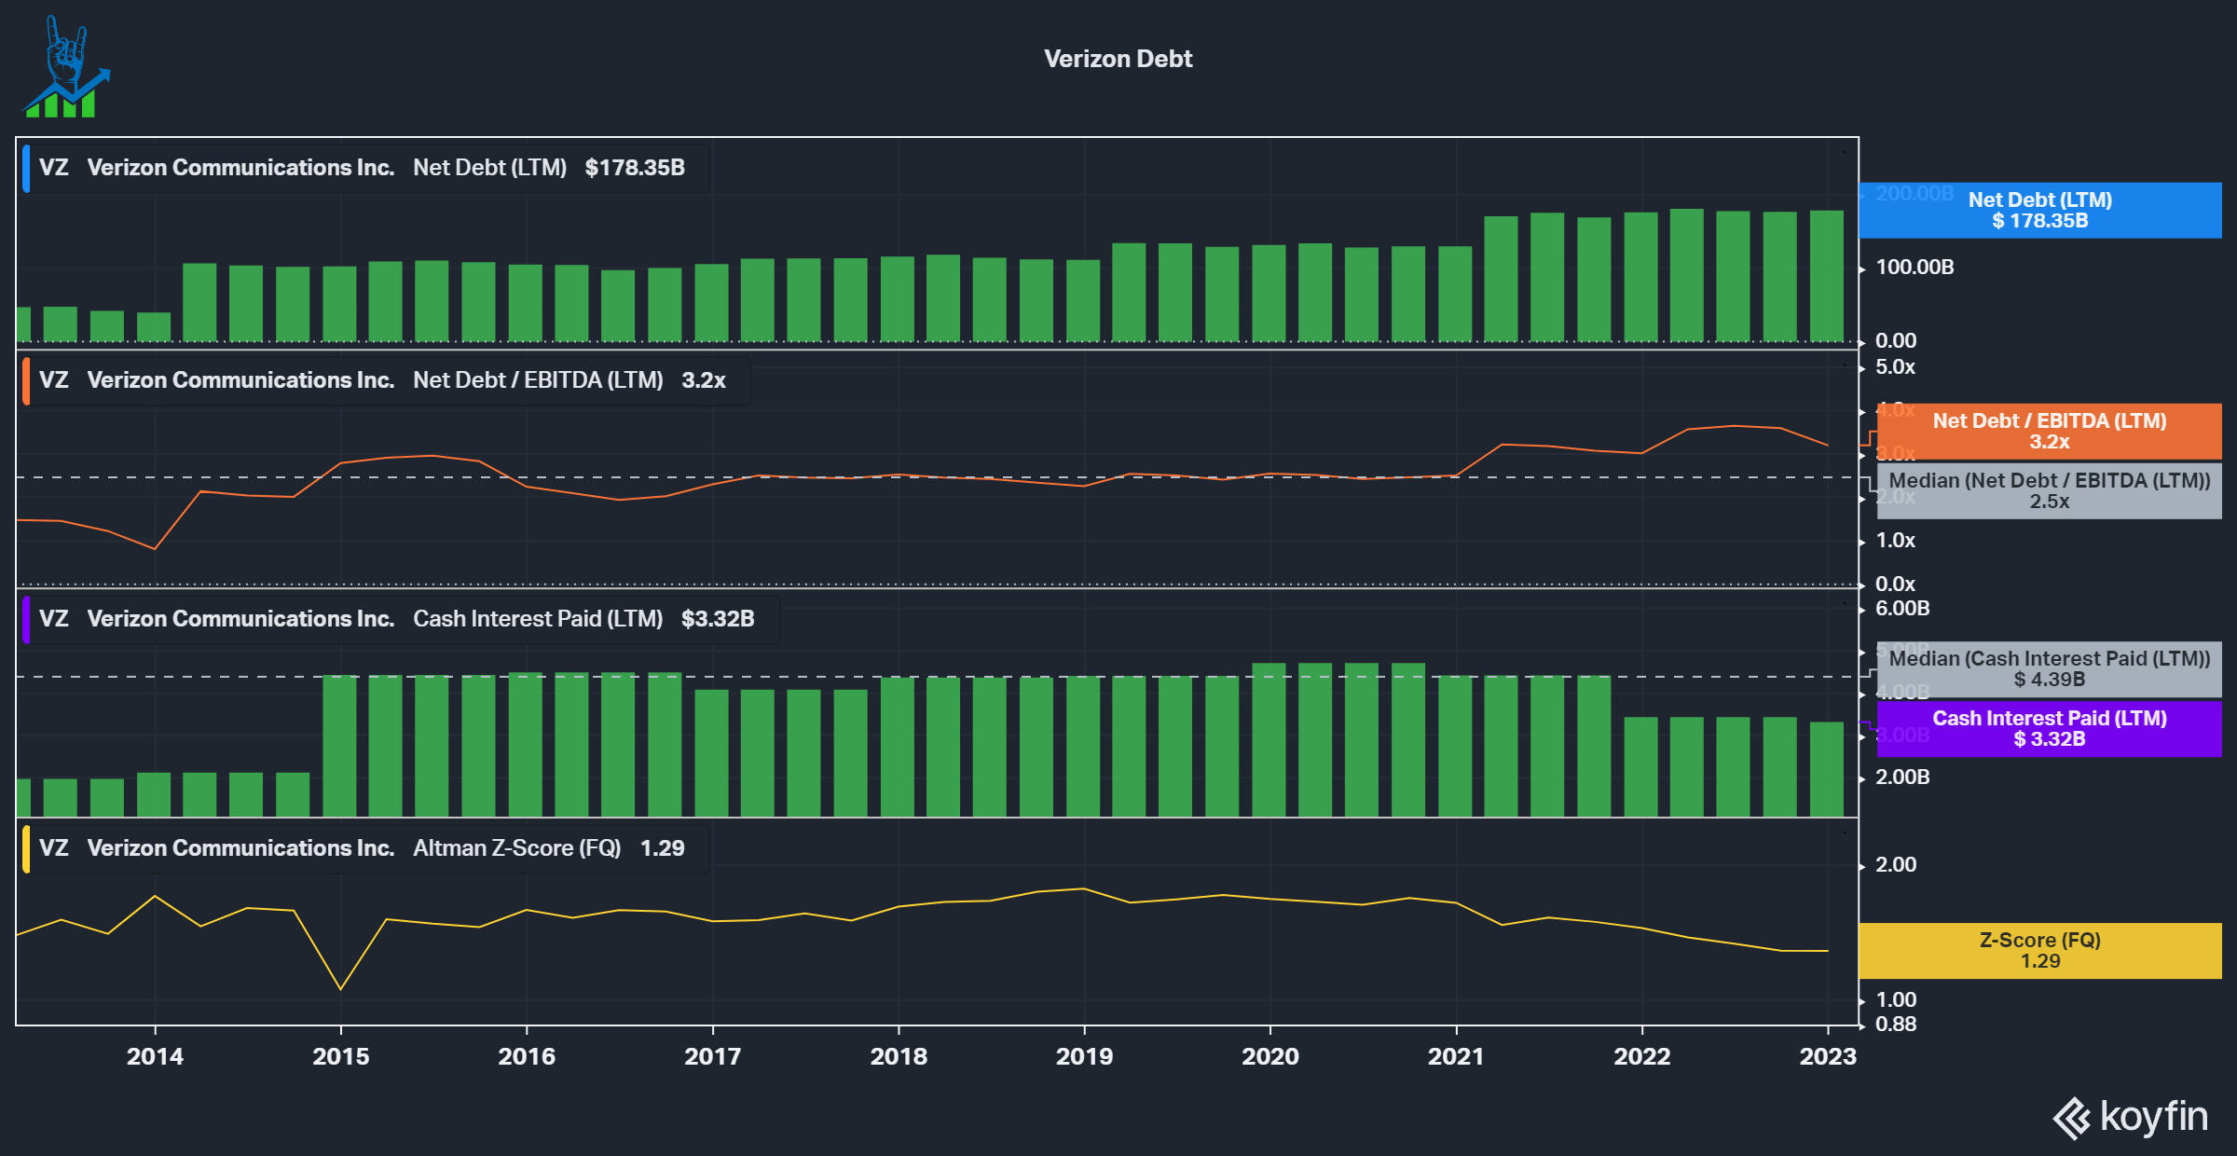Click the 2014 x-axis label
Viewport: 2237px width, 1156px height.
pos(155,1056)
